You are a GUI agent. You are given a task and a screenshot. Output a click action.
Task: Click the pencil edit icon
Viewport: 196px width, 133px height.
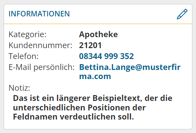click(x=182, y=14)
